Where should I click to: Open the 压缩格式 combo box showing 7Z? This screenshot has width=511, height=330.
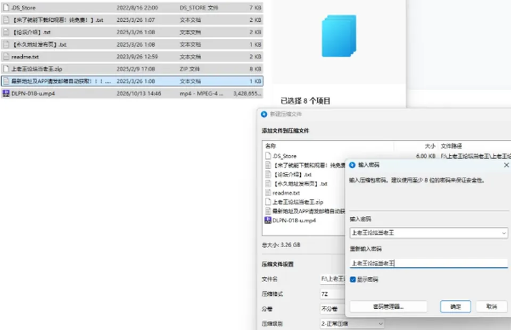[332, 294]
